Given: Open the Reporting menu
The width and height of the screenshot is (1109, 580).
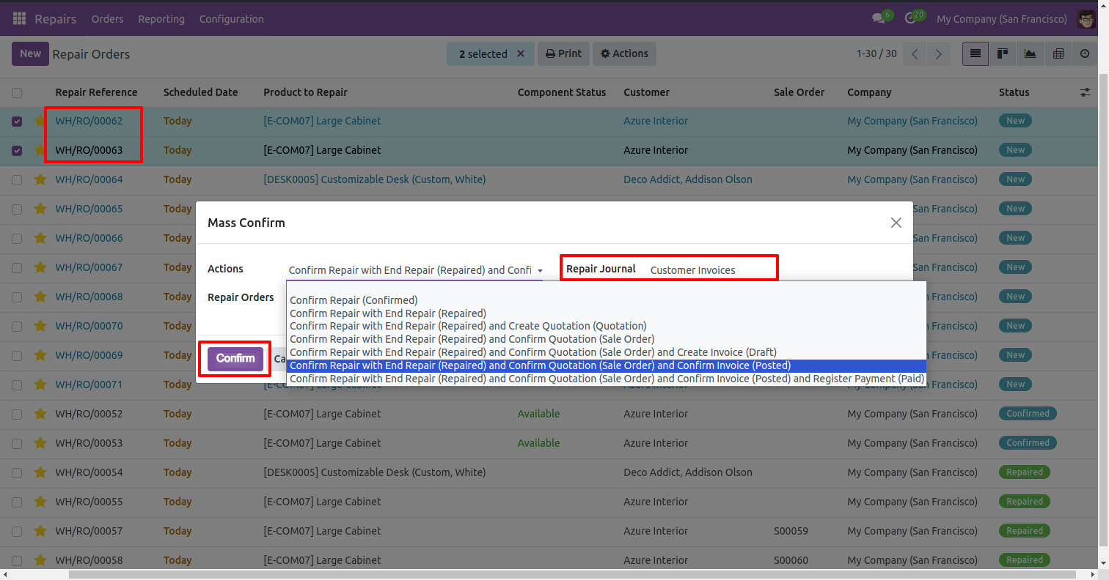Looking at the screenshot, I should (161, 19).
